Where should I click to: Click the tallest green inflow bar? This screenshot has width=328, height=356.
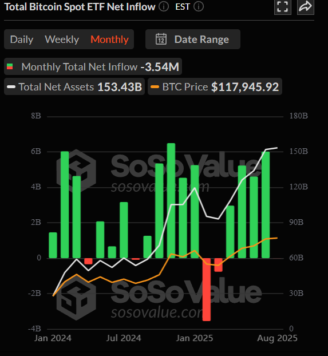[171, 201]
